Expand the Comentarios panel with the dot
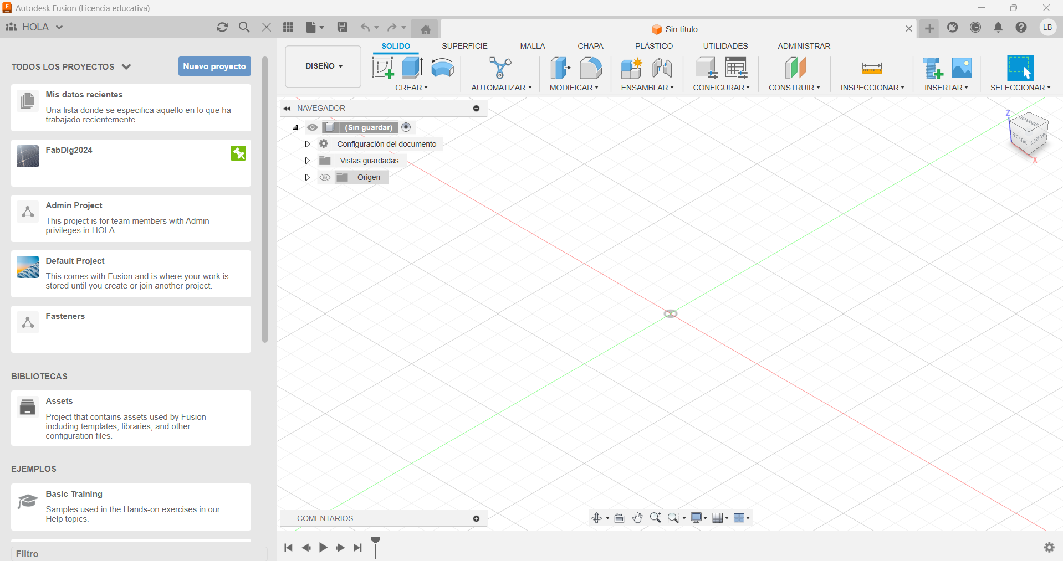Image resolution: width=1063 pixels, height=561 pixels. (476, 519)
